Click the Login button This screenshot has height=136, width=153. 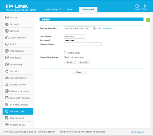(70, 62)
